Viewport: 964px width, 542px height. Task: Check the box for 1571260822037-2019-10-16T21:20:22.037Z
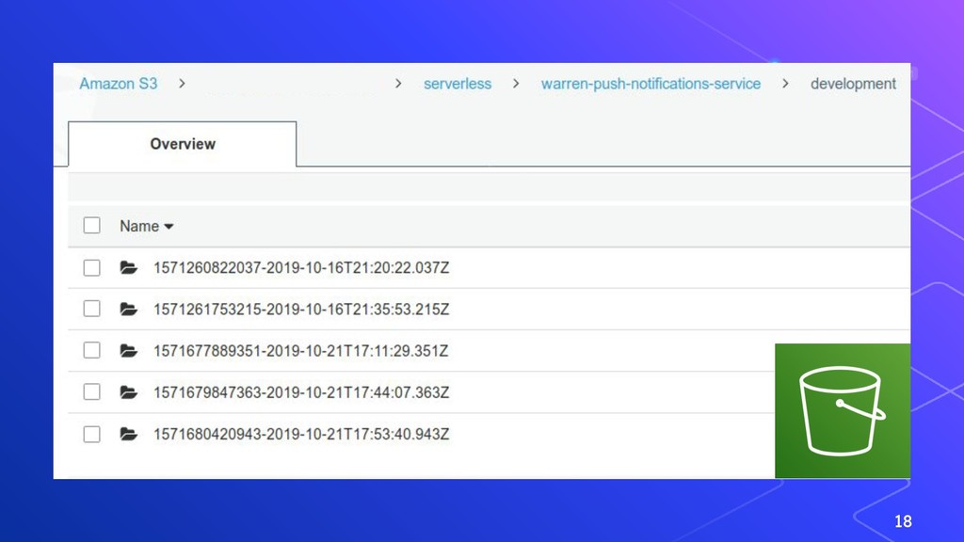(91, 268)
